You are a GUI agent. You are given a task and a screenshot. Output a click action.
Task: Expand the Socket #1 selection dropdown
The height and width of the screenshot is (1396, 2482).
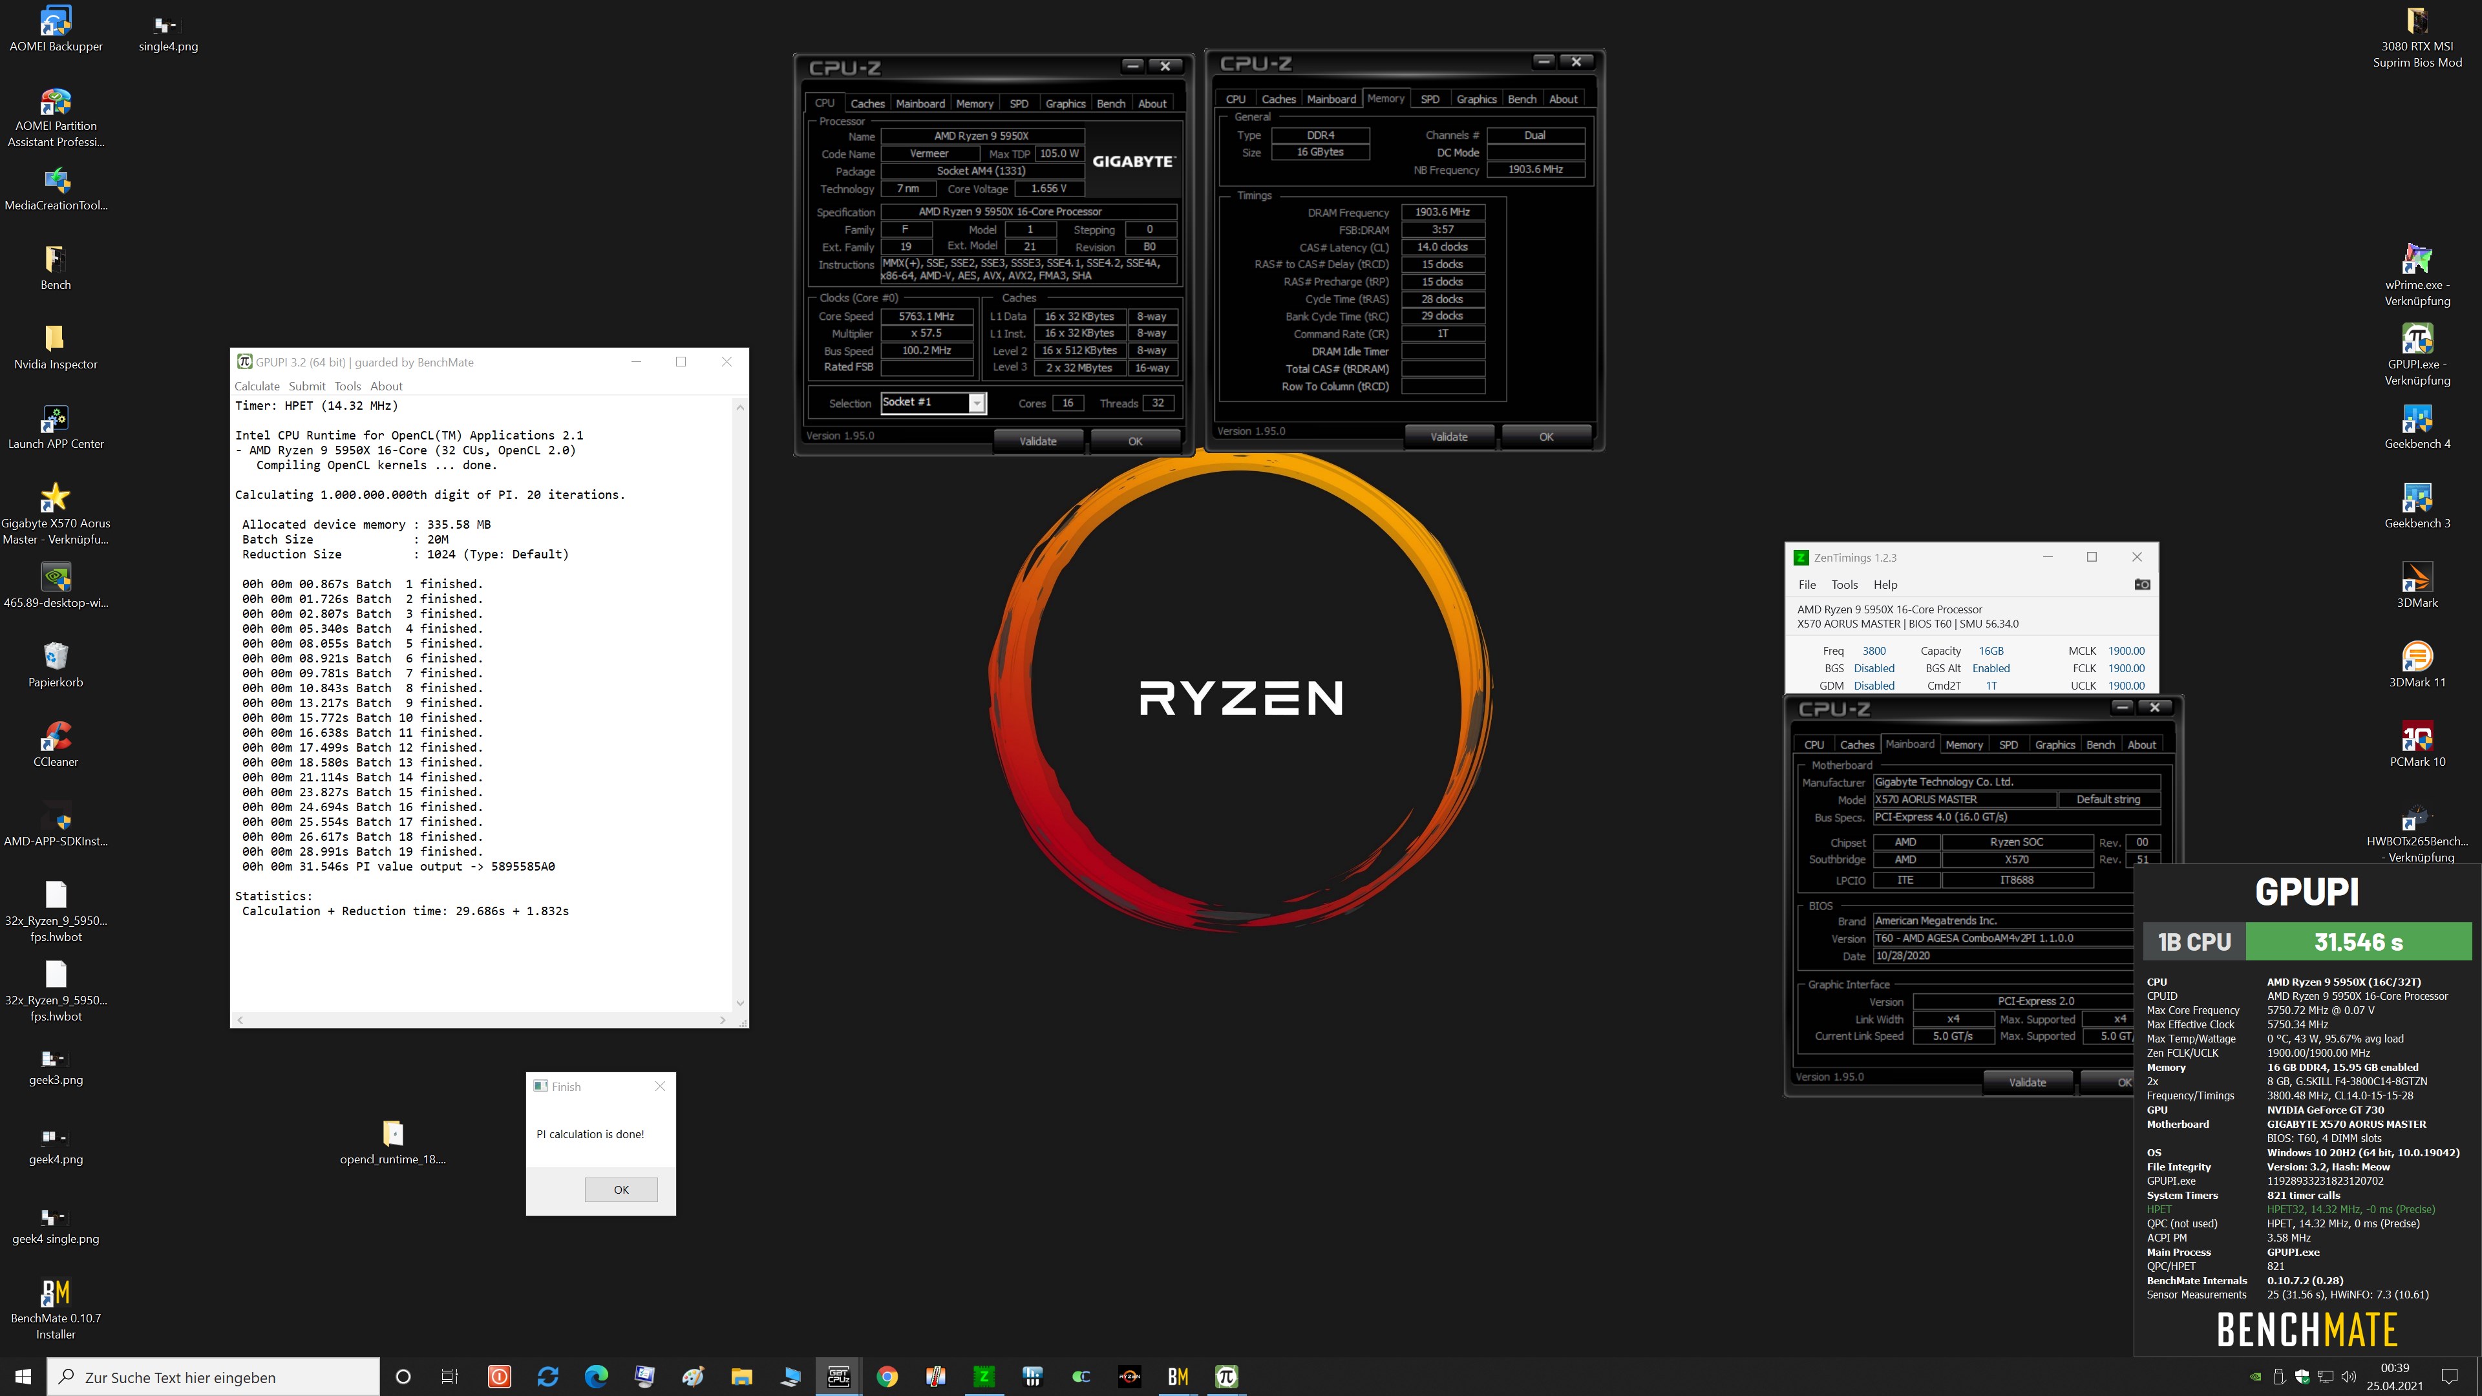coord(977,403)
